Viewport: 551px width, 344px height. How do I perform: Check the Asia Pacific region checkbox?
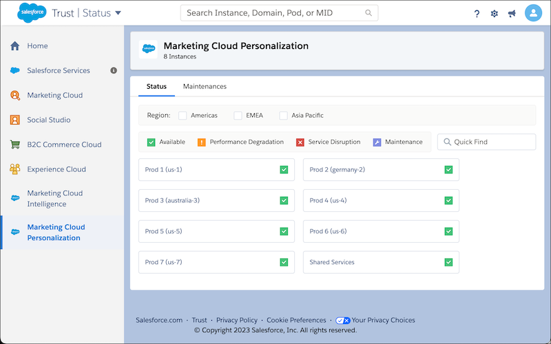pos(283,116)
